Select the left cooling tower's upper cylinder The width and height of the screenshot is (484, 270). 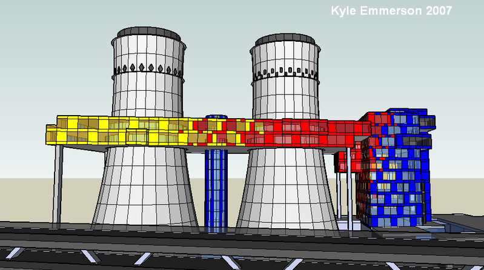pyautogui.click(x=147, y=91)
